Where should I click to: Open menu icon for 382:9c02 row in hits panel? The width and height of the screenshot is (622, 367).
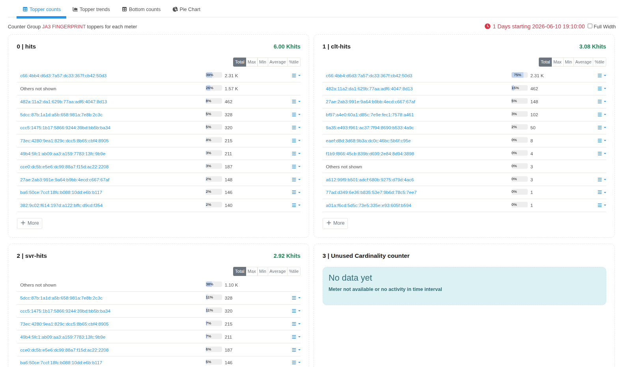[x=296, y=205]
